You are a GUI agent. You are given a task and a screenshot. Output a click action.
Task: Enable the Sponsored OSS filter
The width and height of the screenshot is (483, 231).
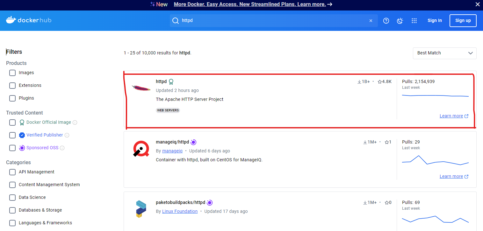(x=12, y=148)
